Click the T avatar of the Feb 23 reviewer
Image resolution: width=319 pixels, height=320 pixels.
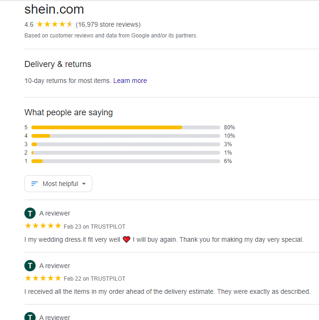tap(30, 213)
